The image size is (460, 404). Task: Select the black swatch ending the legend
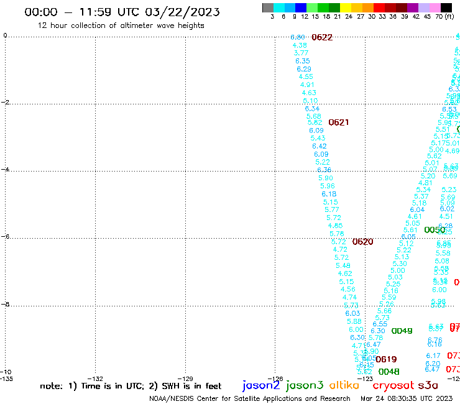446,7
